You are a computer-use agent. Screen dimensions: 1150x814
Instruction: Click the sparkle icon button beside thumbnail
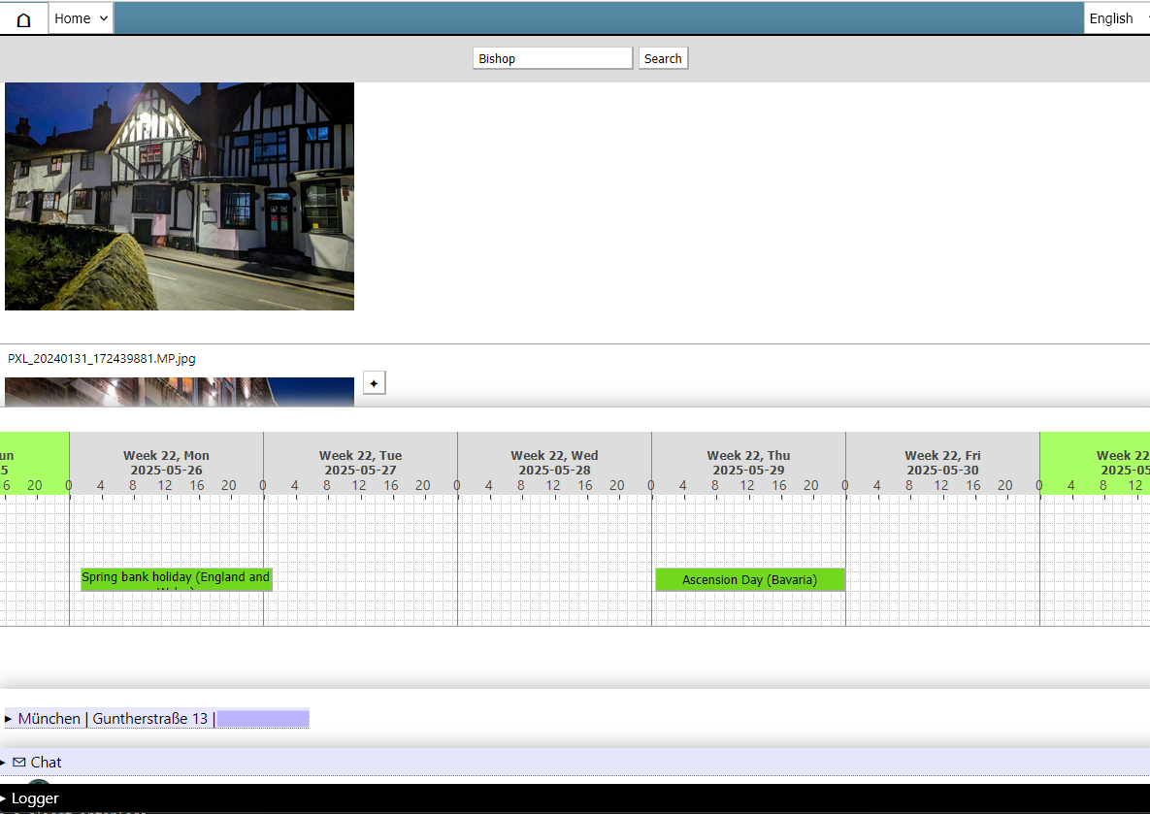tap(375, 383)
